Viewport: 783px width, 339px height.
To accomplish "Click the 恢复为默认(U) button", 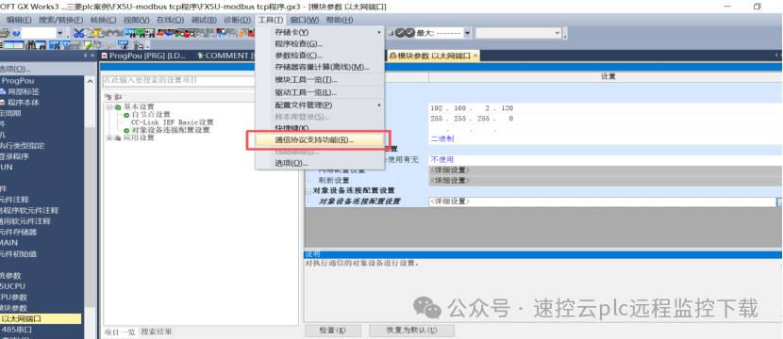I will coord(411,330).
